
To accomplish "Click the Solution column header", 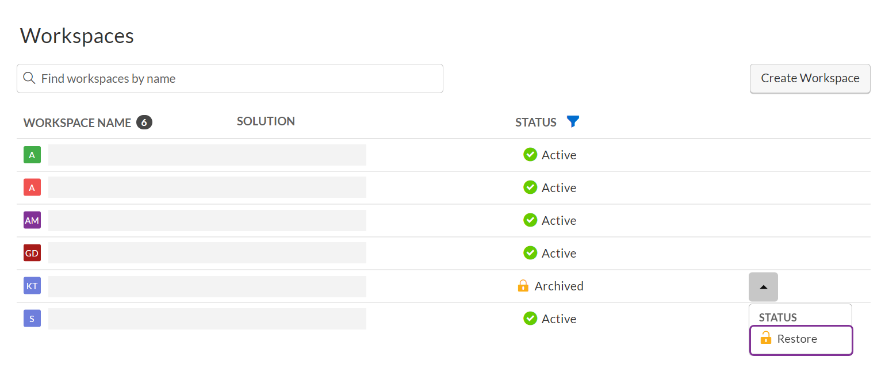I will pyautogui.click(x=266, y=121).
